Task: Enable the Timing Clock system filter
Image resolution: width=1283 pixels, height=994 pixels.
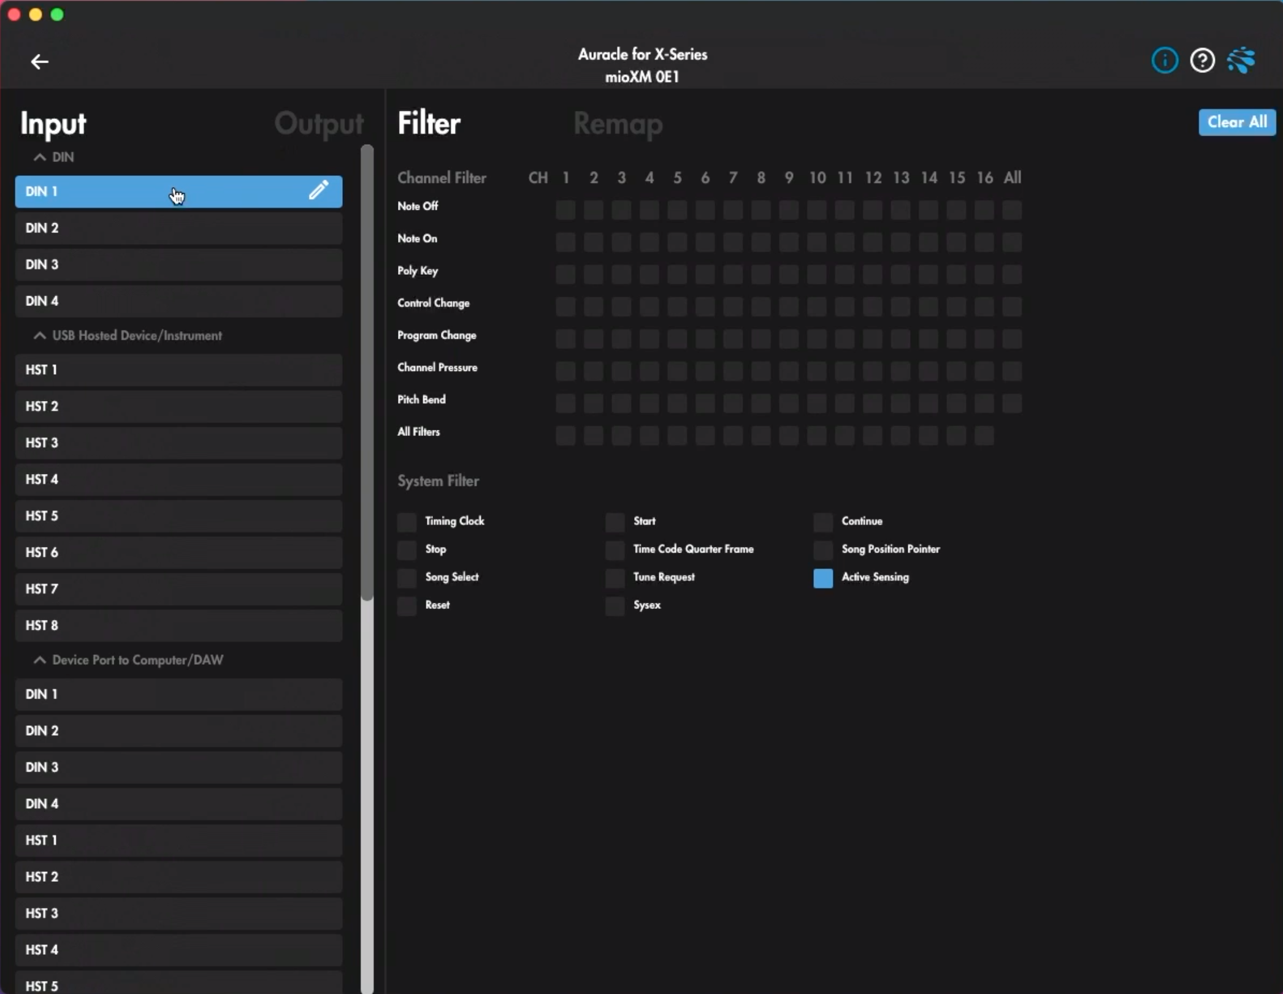Action: pyautogui.click(x=407, y=522)
